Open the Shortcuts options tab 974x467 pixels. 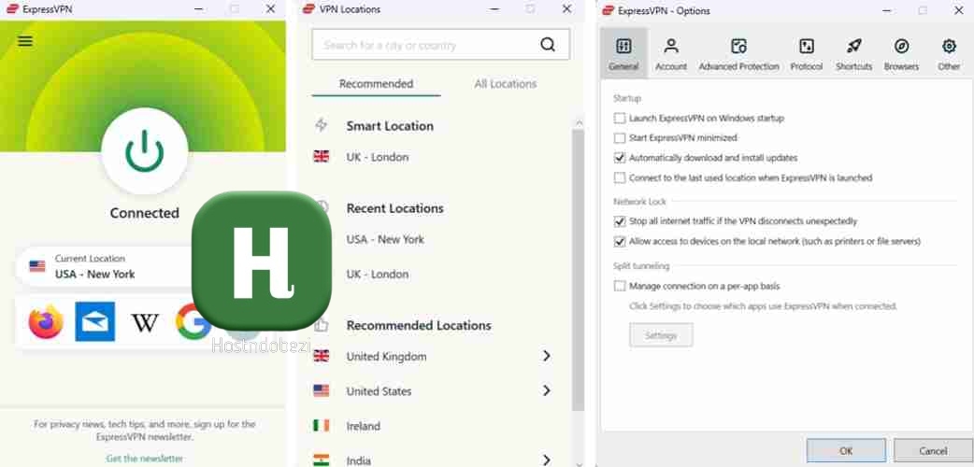853,54
